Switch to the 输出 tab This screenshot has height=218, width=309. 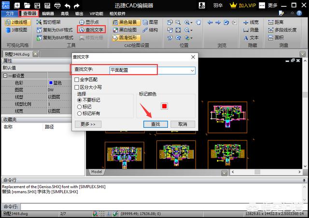pyautogui.click(x=79, y=14)
